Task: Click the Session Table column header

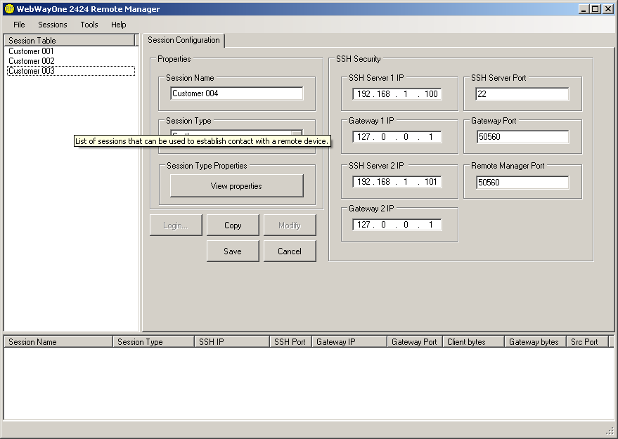Action: [69, 41]
